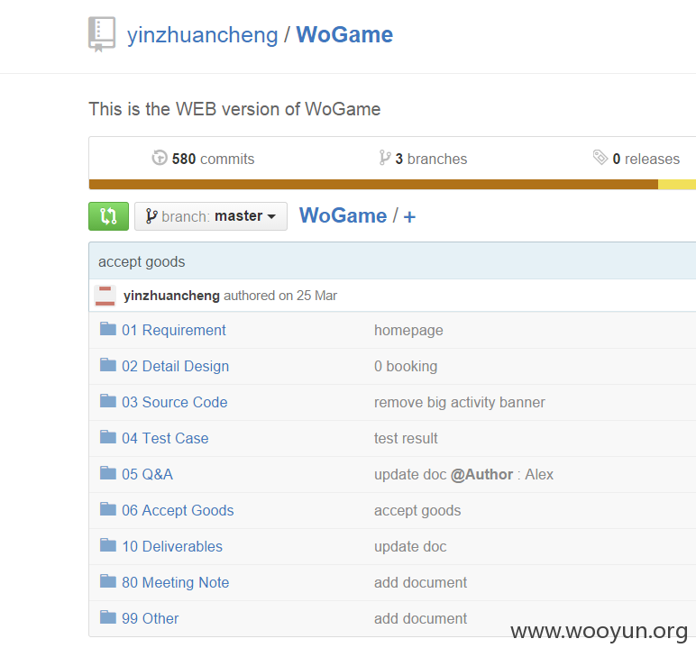Open the latest commit message accept goods
Image resolution: width=696 pixels, height=657 pixels.
click(x=142, y=261)
